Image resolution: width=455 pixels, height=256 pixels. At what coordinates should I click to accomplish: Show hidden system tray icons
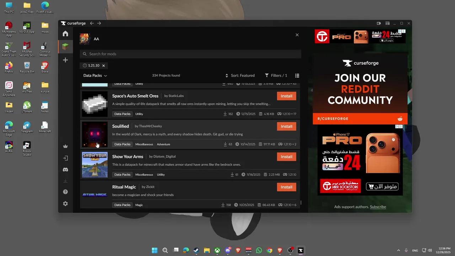point(398,250)
